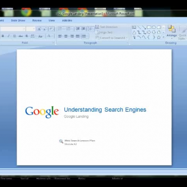Click Module A2 text on slide
The height and width of the screenshot is (187, 187).
coord(71,144)
